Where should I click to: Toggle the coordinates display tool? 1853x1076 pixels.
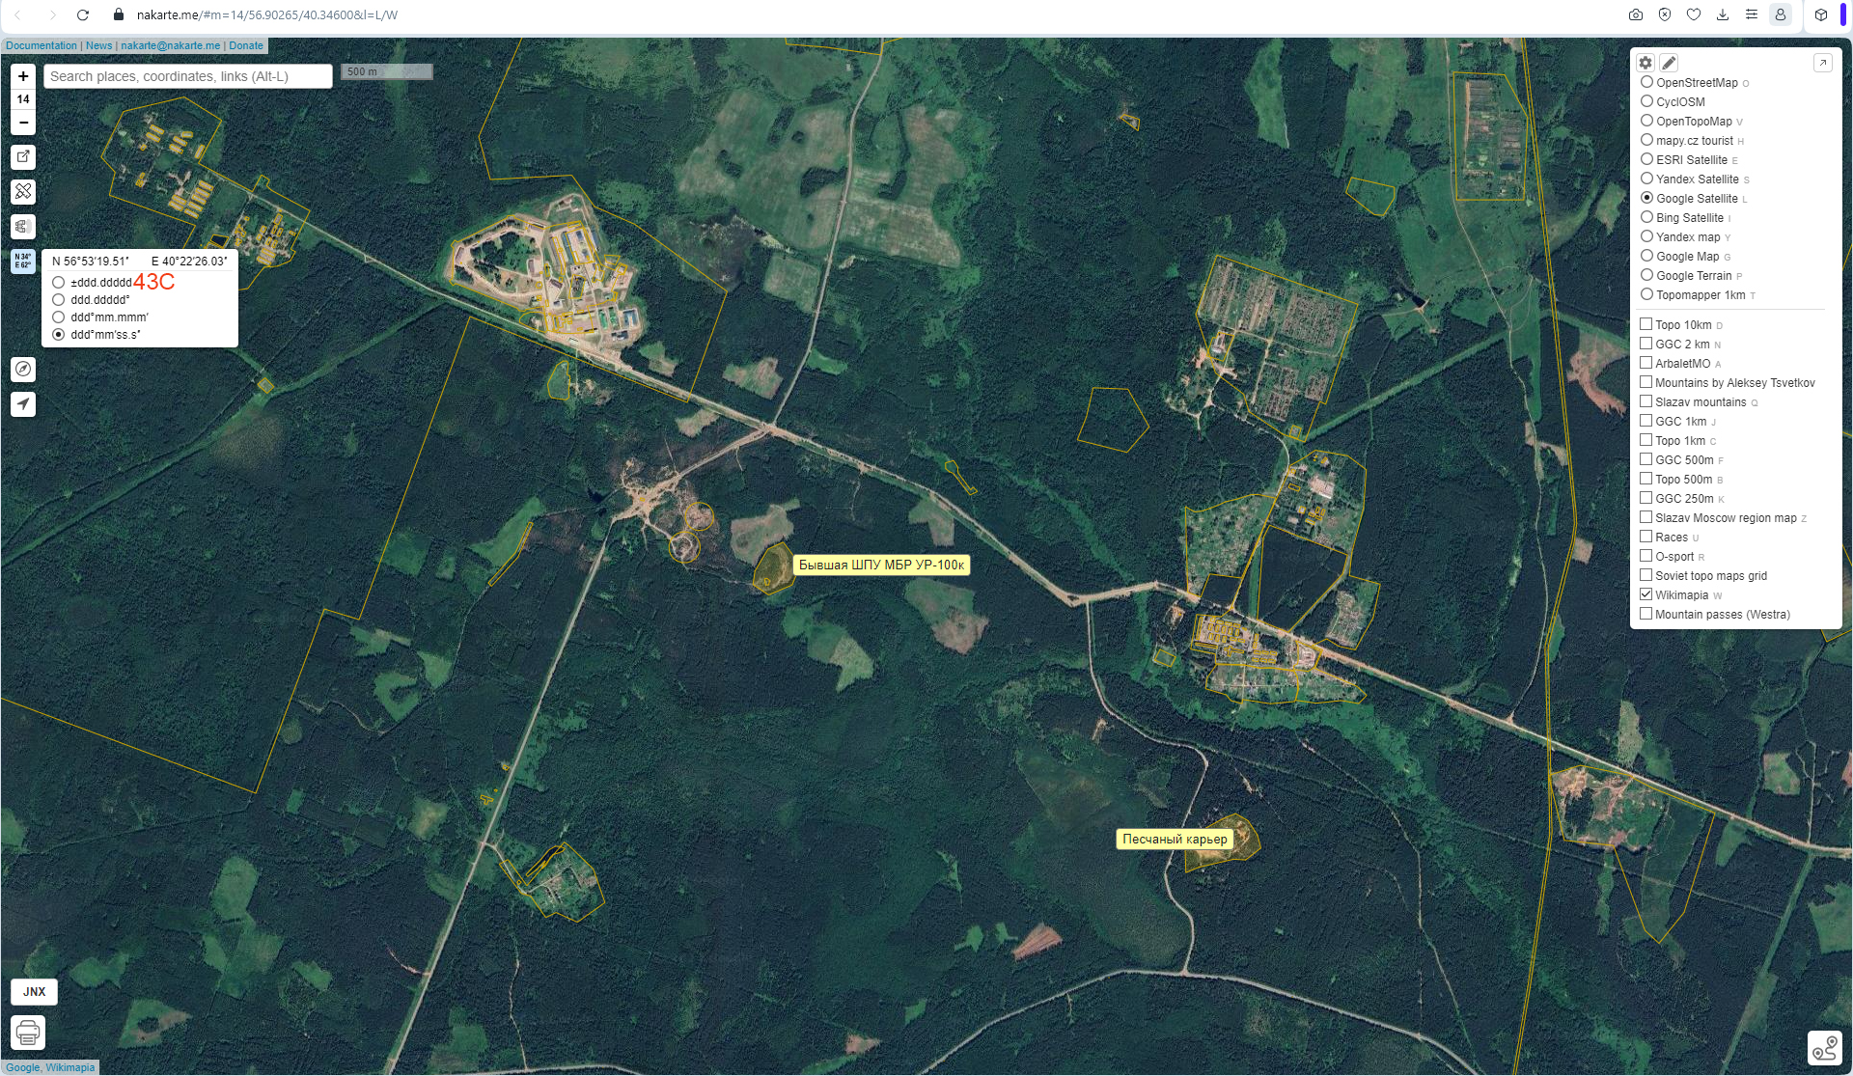(23, 261)
